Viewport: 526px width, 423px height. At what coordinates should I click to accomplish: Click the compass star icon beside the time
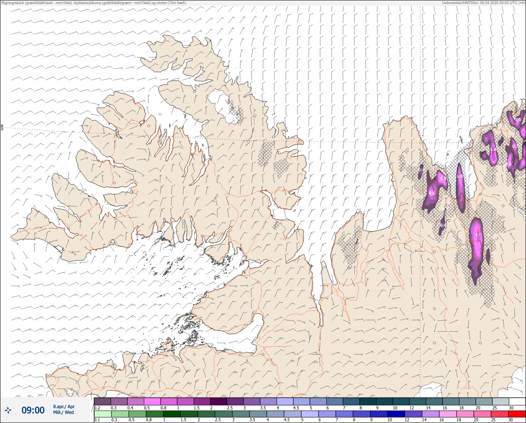(x=8, y=410)
